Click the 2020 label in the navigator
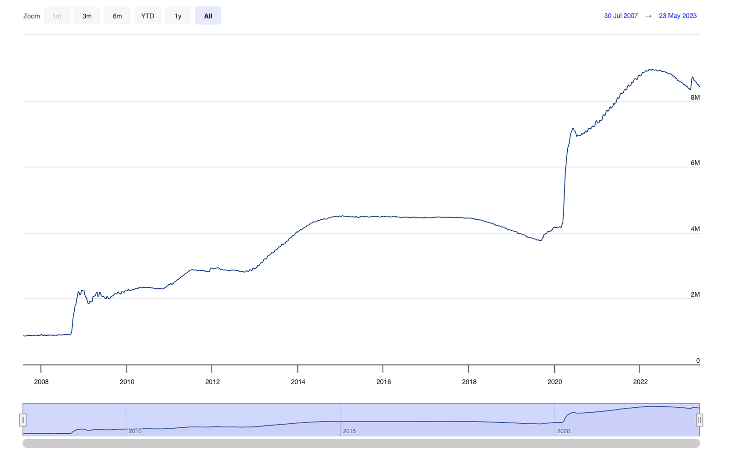 coord(564,431)
